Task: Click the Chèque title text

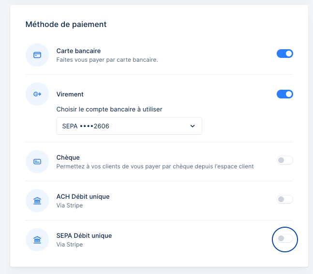Action: pos(68,157)
